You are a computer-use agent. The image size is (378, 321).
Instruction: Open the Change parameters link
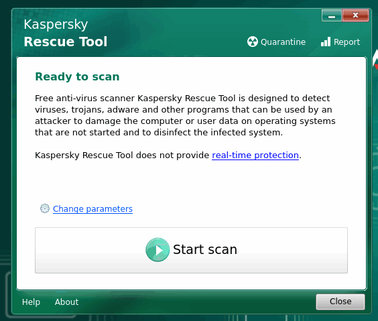pyautogui.click(x=92, y=209)
